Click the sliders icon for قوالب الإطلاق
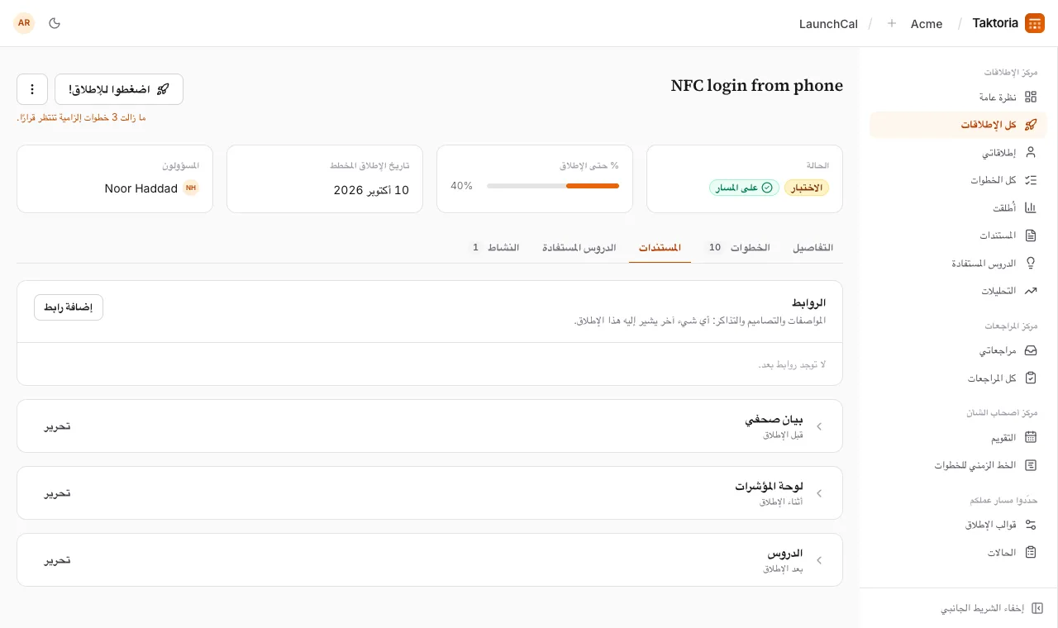Screen dimensions: 1058x628 click(x=1031, y=525)
